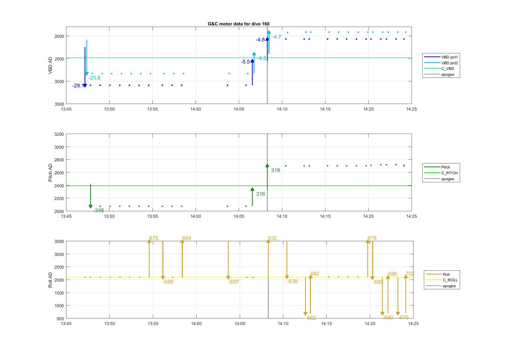Click the -689 roll annotation
Image resolution: width=508 pixels, height=358 pixels.
pos(168,282)
